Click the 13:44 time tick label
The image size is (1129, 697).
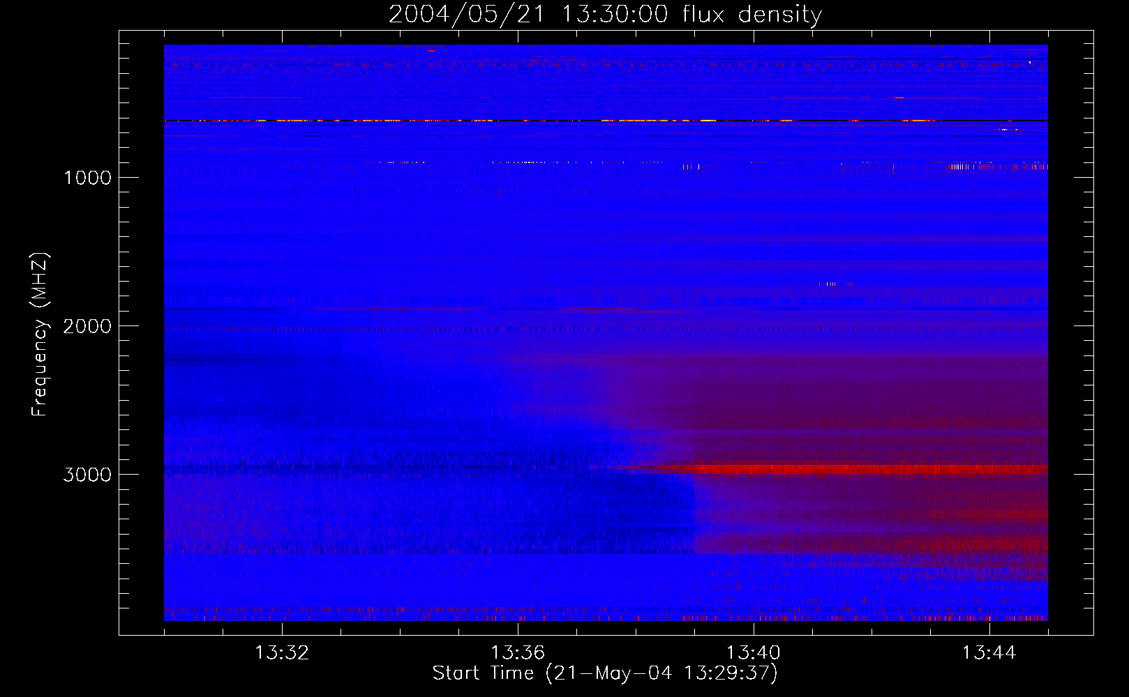pos(989,652)
